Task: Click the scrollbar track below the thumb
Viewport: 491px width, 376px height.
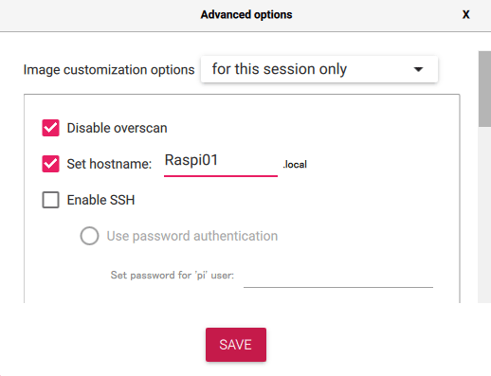Action: 484,215
